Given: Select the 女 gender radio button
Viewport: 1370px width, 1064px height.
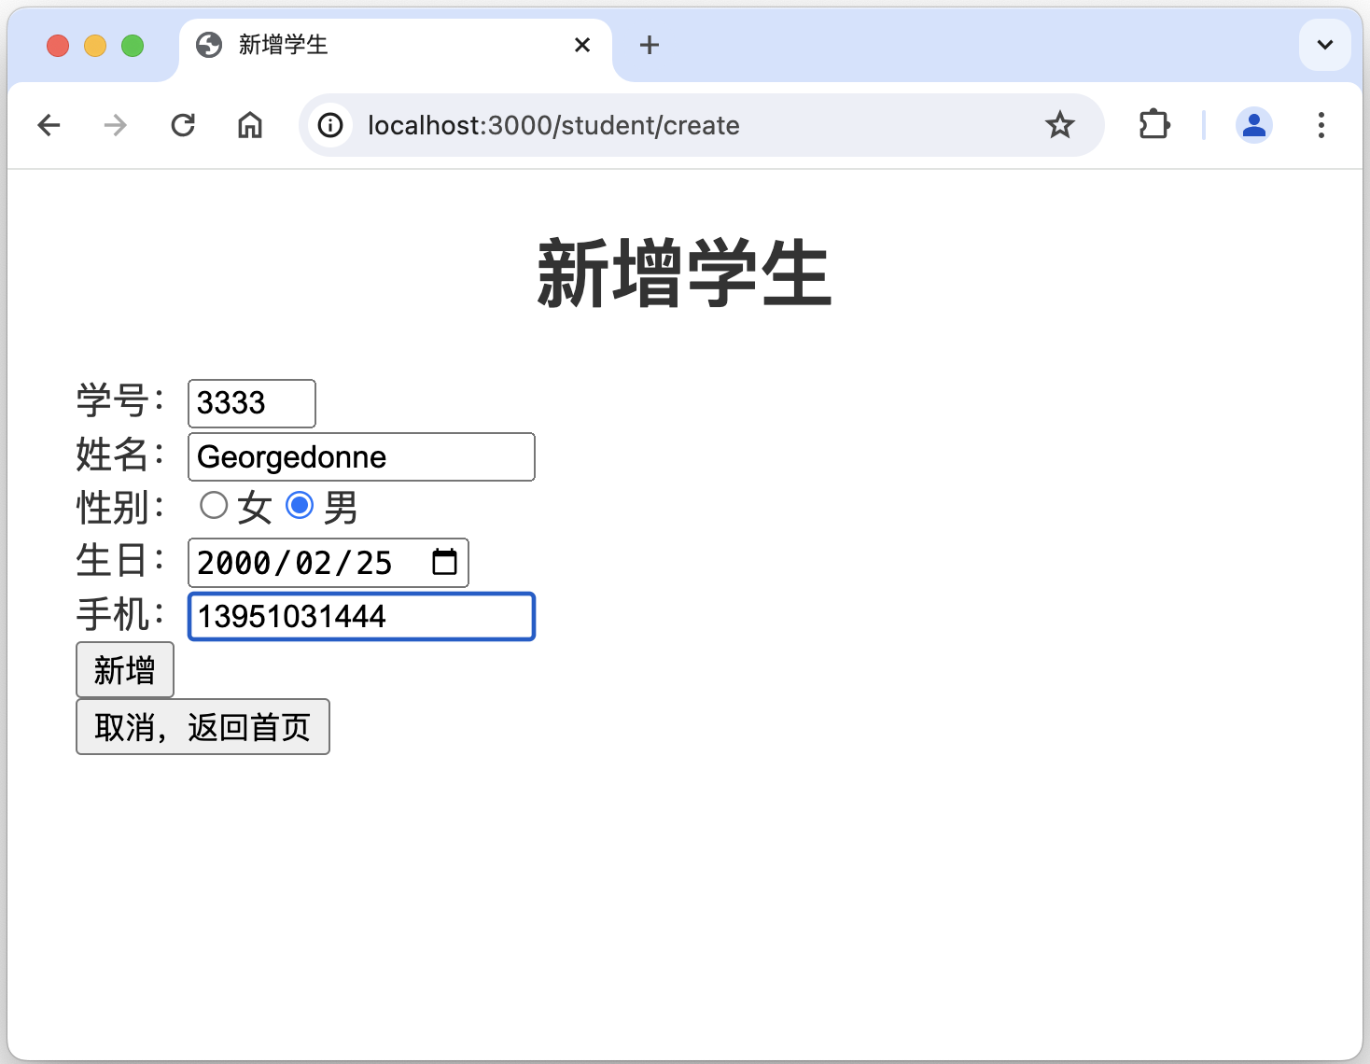Looking at the screenshot, I should point(214,506).
